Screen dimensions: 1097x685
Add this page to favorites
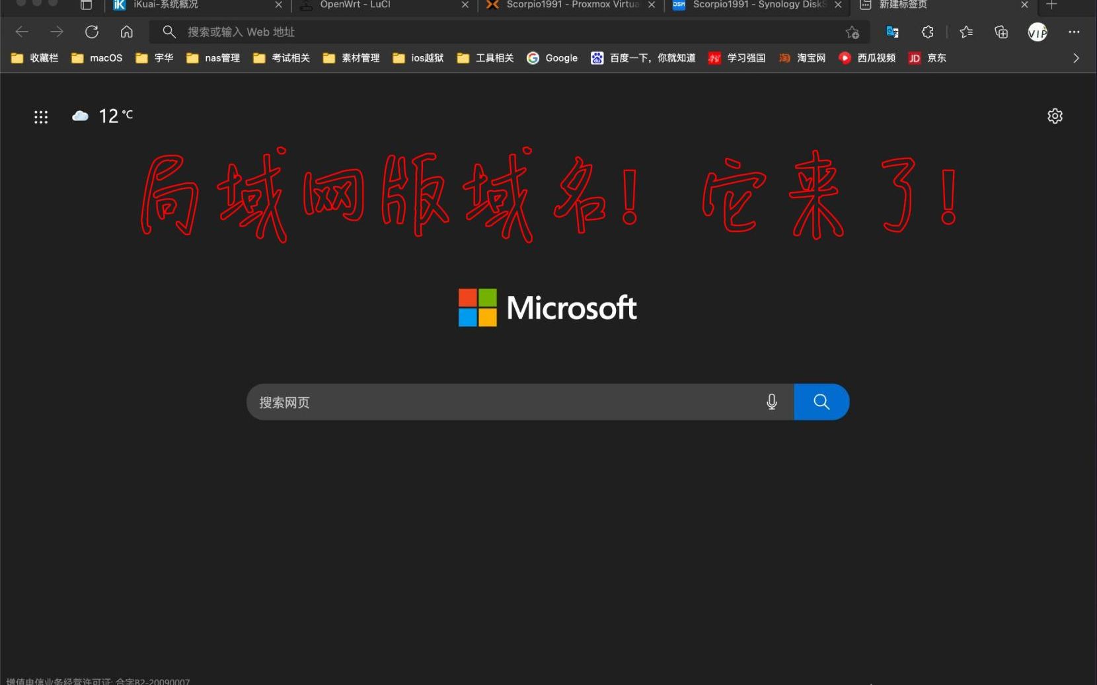852,32
